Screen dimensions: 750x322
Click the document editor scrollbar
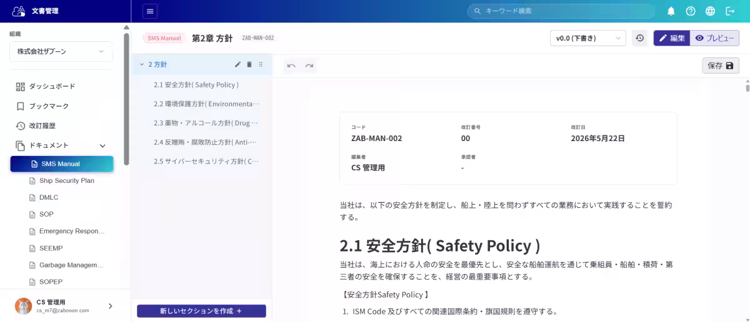[x=747, y=87]
